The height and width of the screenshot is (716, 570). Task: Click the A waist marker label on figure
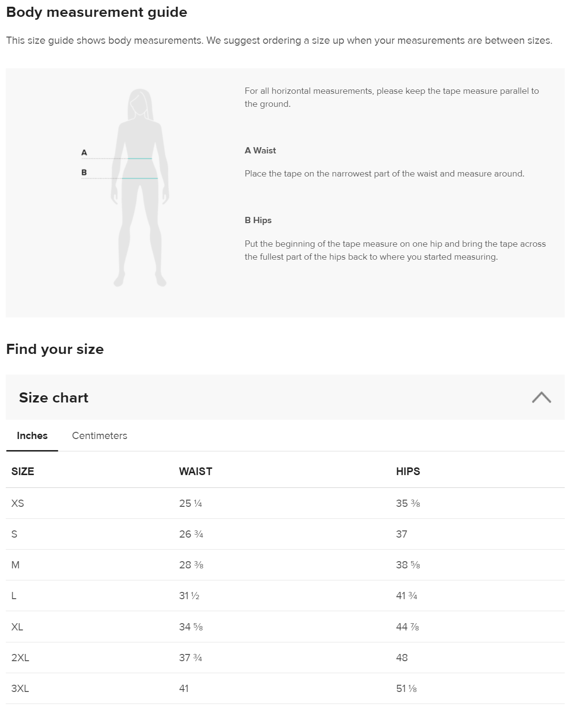coord(84,152)
